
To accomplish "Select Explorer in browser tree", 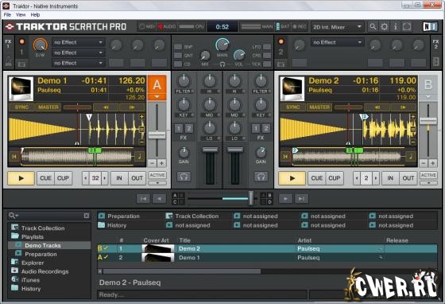I will 33,263.
